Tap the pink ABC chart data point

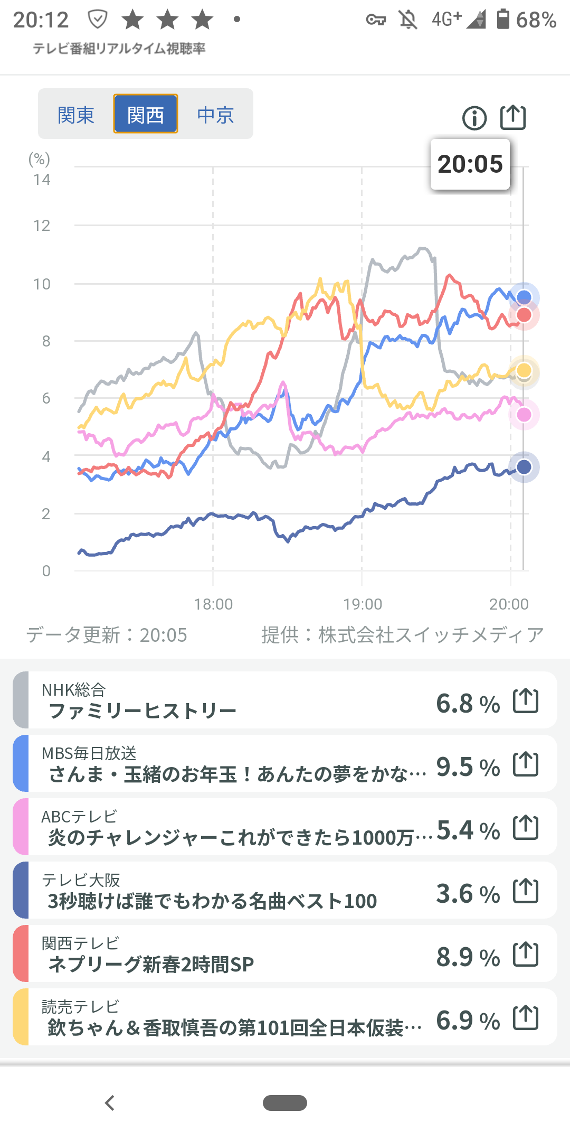pos(524,415)
